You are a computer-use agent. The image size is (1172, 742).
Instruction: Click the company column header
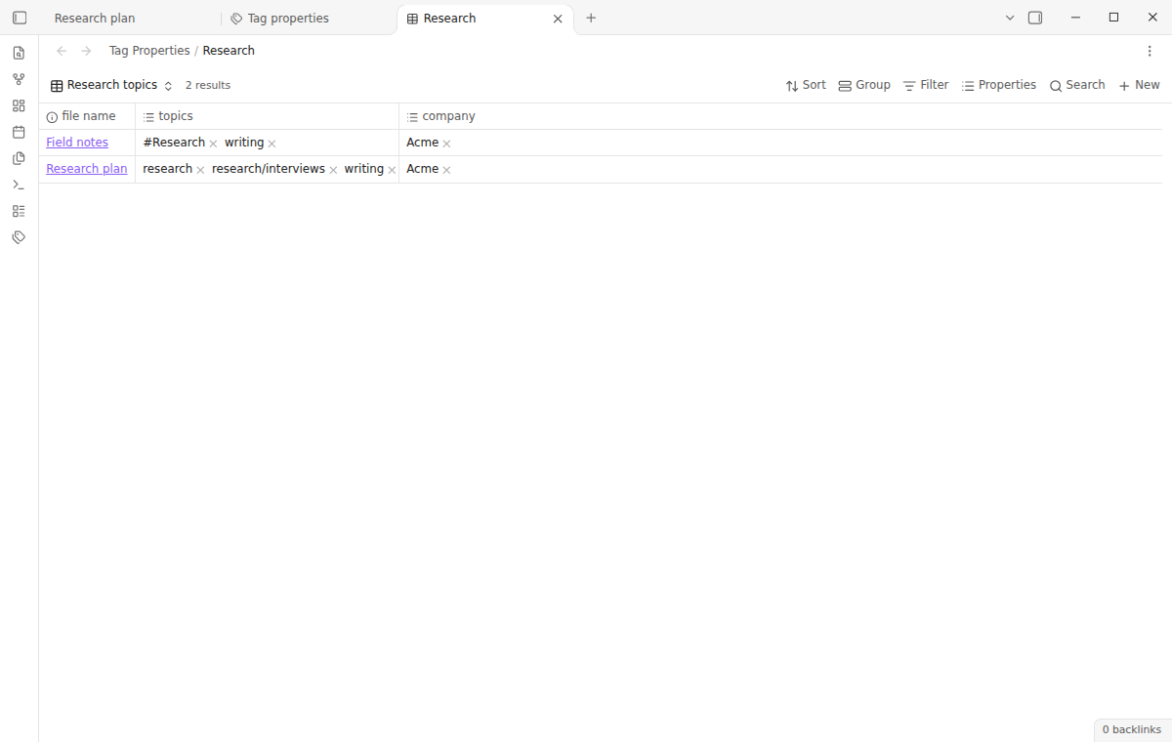point(780,116)
